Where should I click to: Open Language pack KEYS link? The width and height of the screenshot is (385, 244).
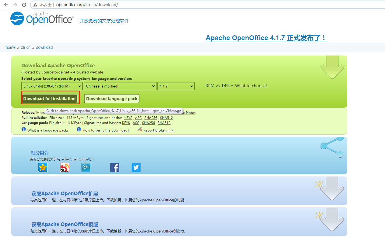click(x=126, y=123)
